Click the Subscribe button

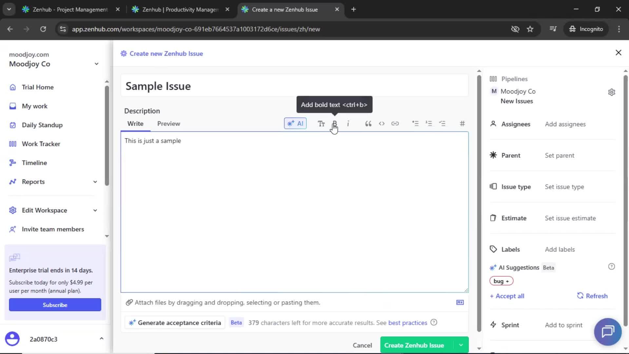(x=55, y=305)
